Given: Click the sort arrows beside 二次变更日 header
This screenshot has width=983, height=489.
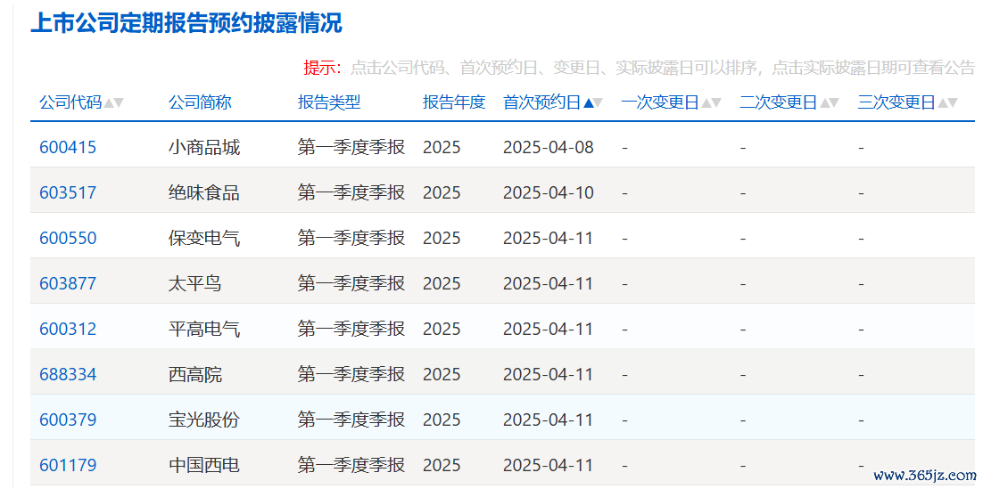Looking at the screenshot, I should tap(830, 103).
